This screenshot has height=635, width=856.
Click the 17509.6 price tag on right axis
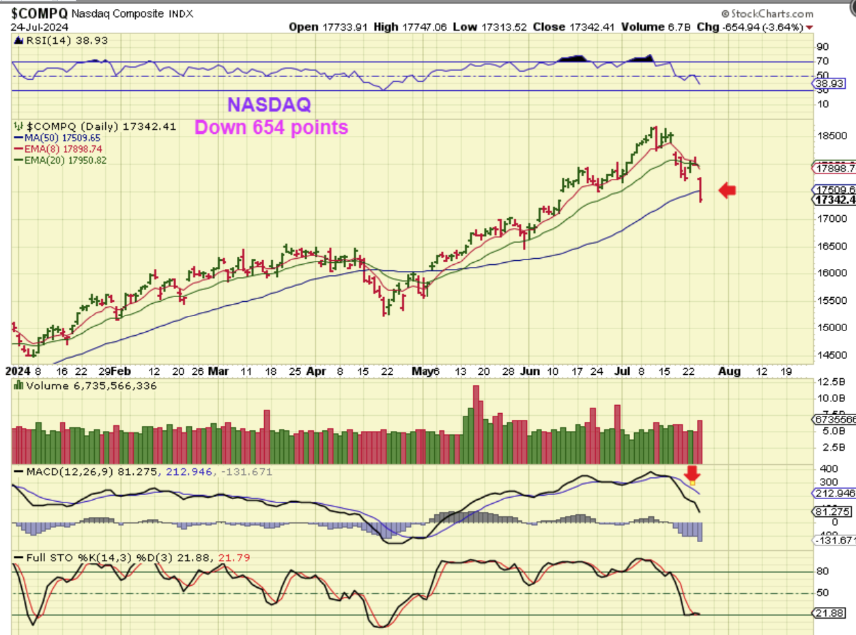coord(835,189)
